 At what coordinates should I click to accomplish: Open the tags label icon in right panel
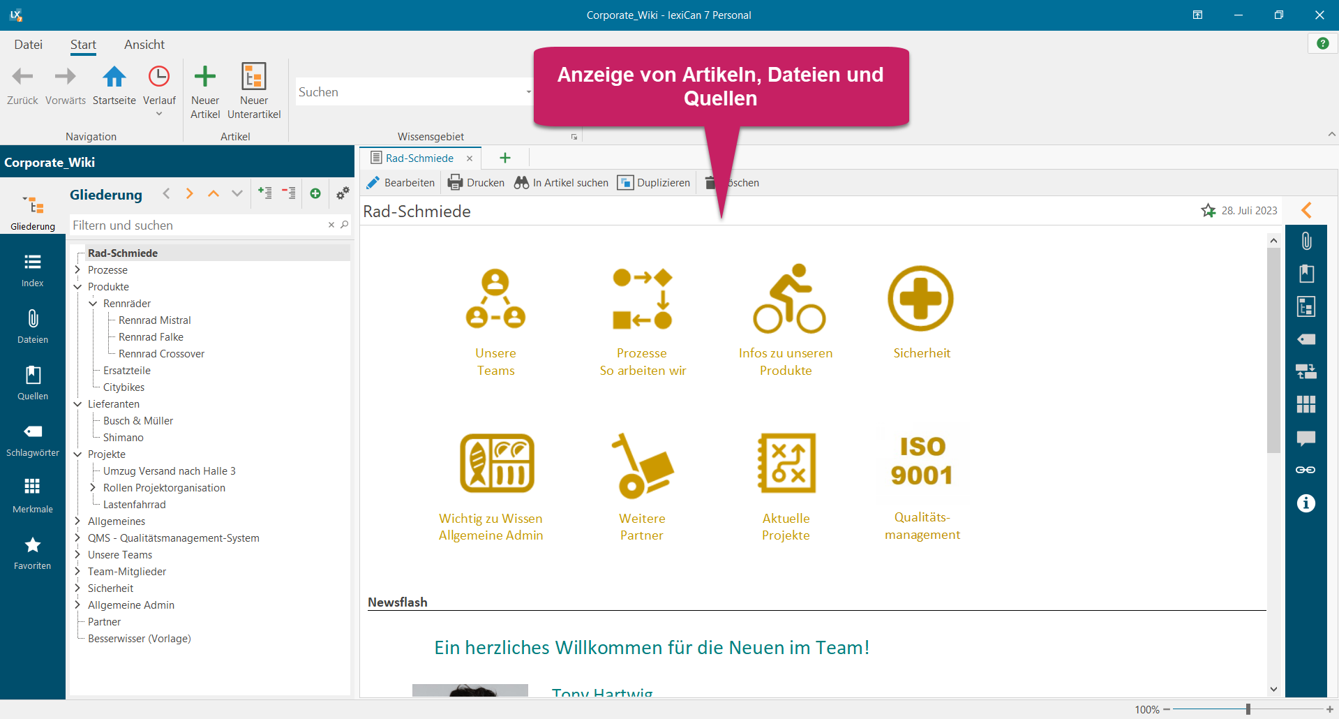[x=1306, y=339]
